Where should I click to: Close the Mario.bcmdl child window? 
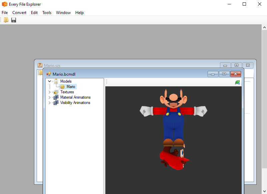coord(235,74)
